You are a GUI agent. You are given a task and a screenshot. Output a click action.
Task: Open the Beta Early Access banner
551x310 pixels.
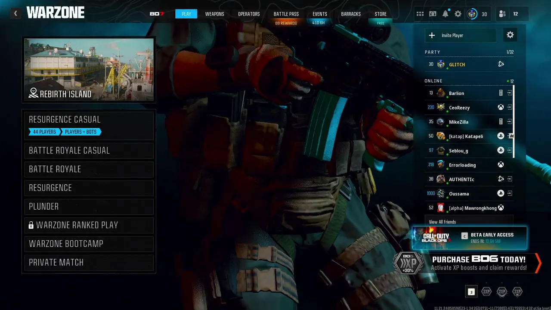pos(470,238)
